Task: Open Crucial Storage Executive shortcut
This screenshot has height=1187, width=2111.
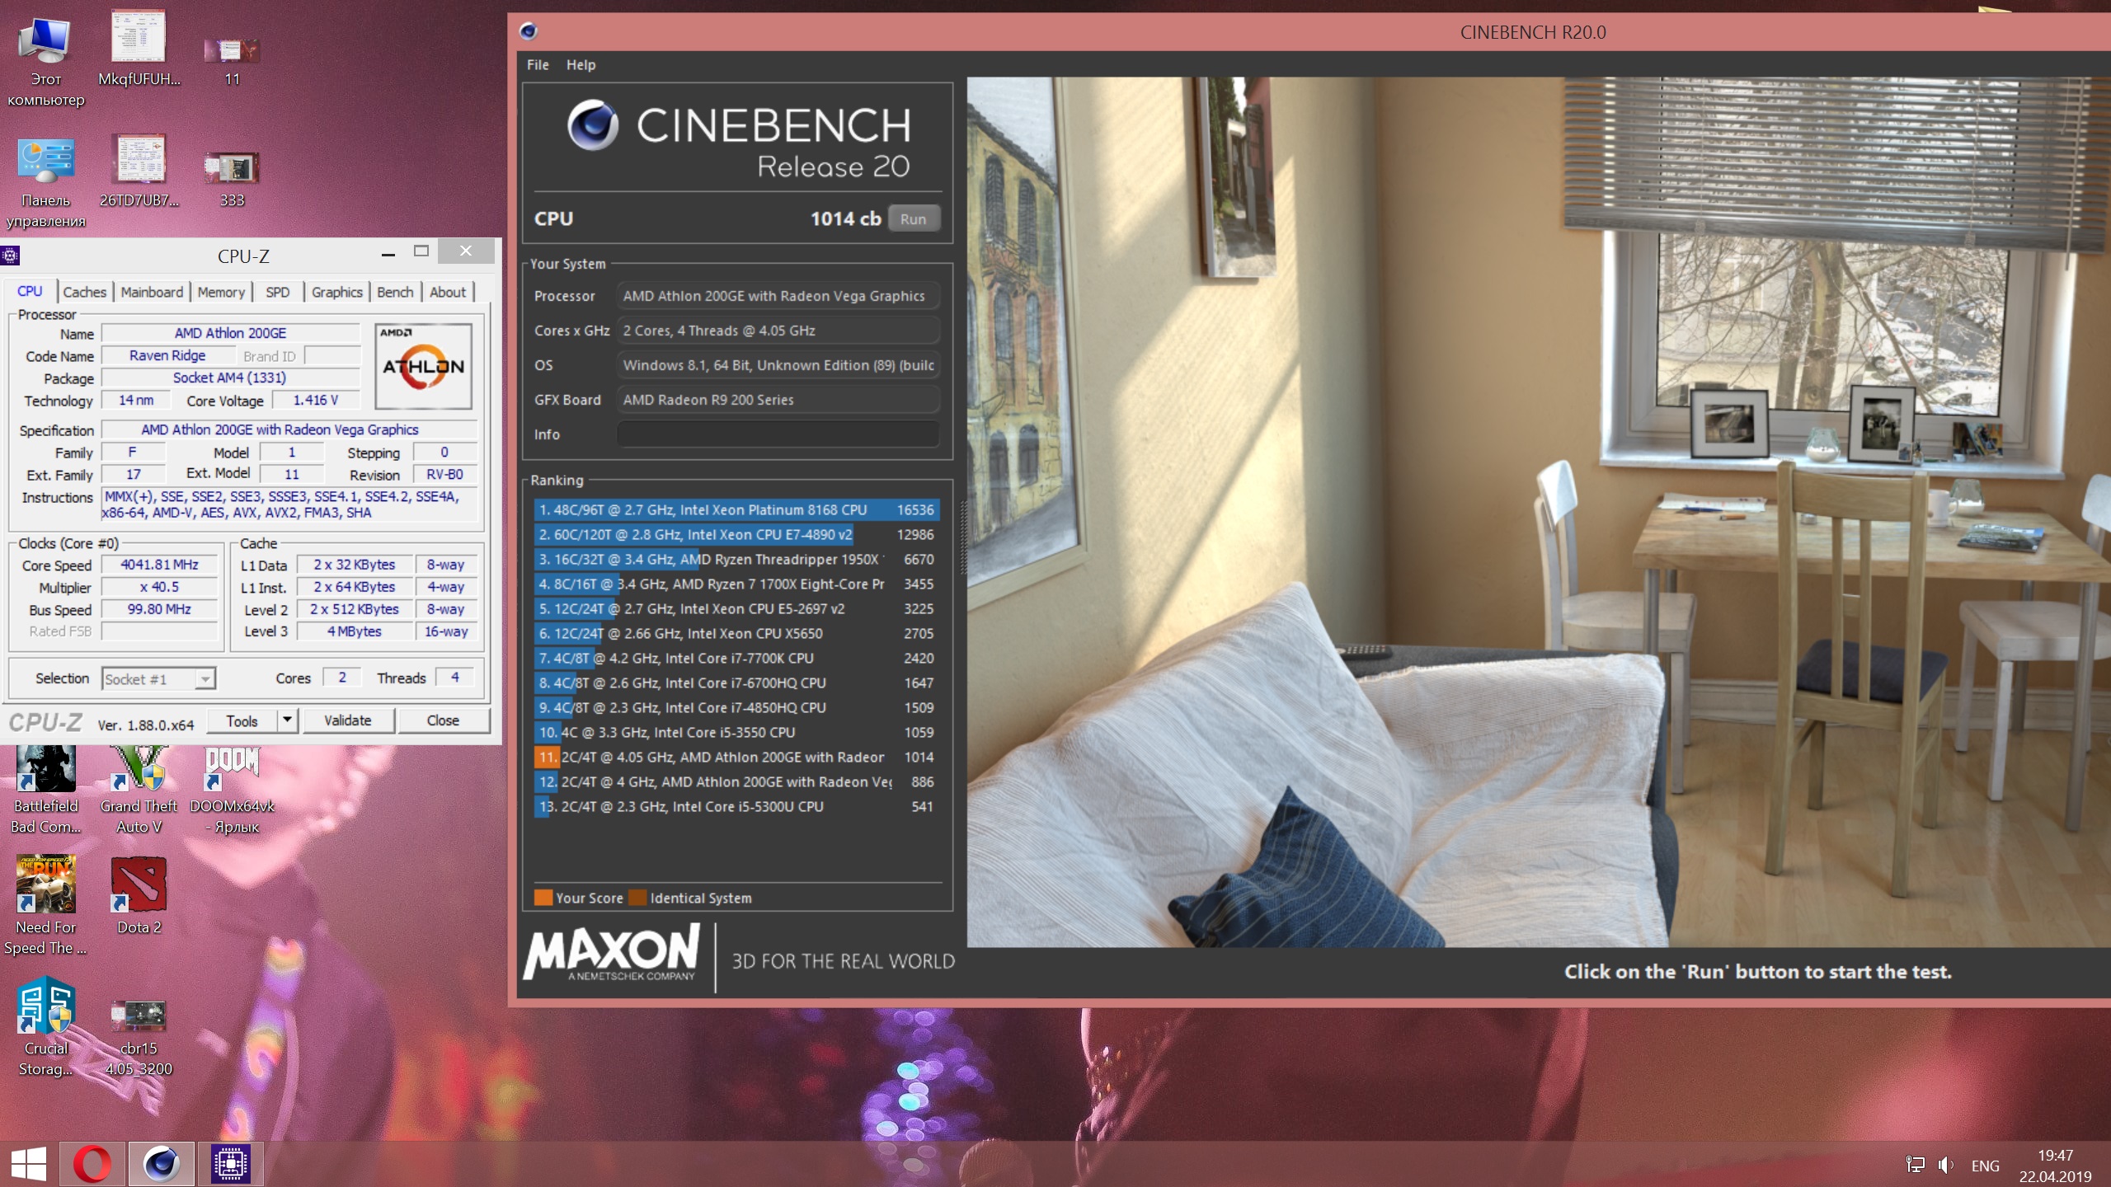Action: coord(46,1025)
